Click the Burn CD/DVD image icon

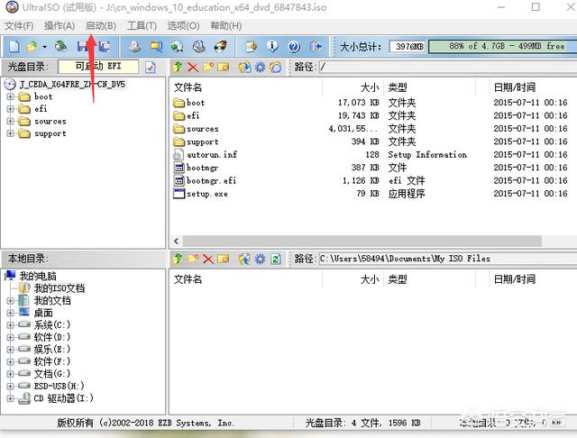[221, 46]
